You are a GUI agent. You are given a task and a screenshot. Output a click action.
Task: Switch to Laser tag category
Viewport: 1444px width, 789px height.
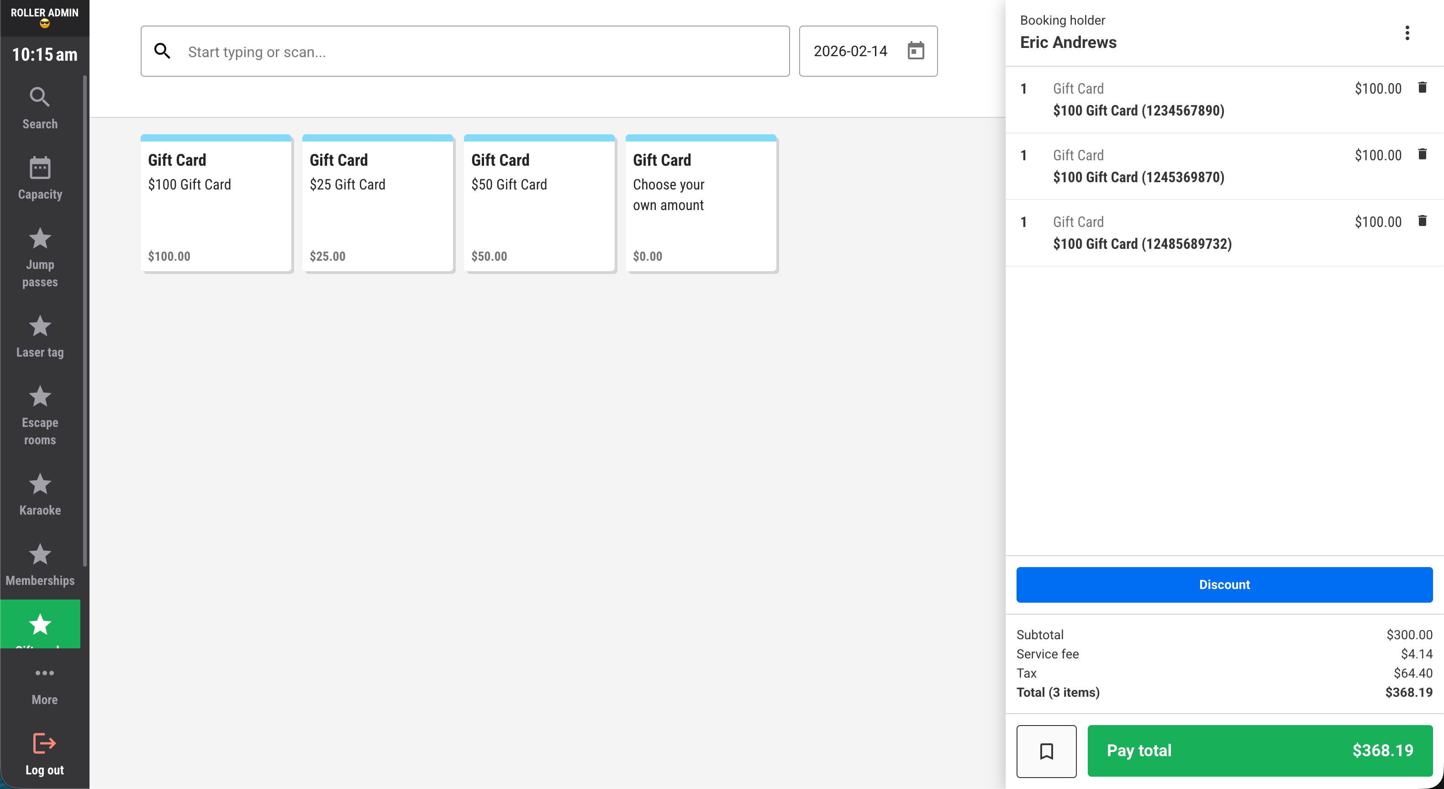click(40, 336)
